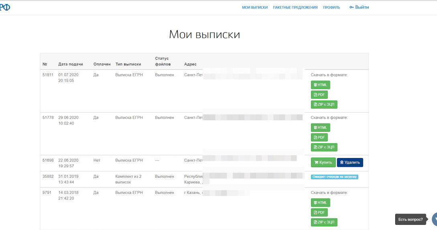Viewport: 437px width, 230px height.
Task: Click the date 22.06.2020 19:29:57
Action: click(68, 163)
